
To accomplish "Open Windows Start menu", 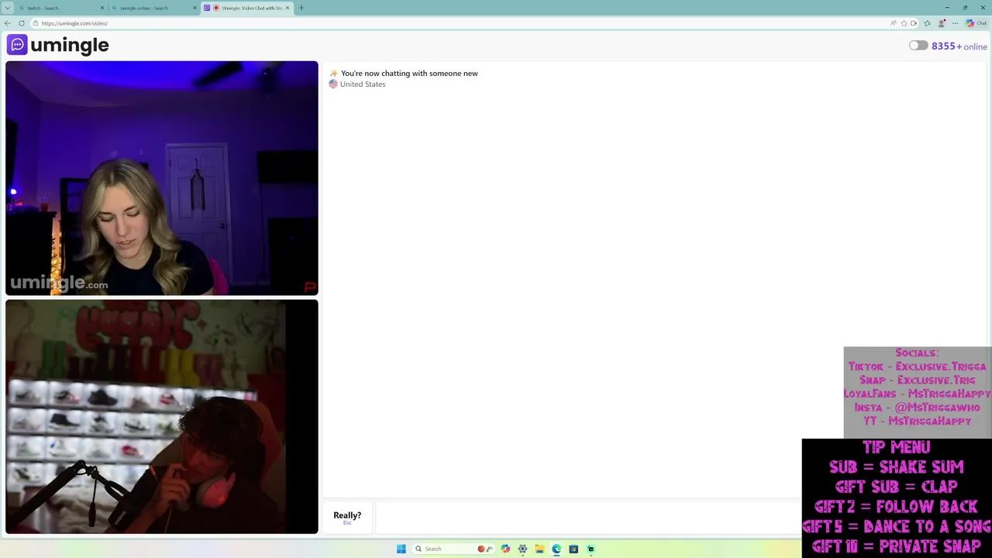I will (x=401, y=549).
